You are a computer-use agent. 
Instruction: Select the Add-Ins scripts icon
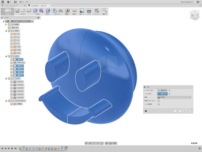[97, 11]
